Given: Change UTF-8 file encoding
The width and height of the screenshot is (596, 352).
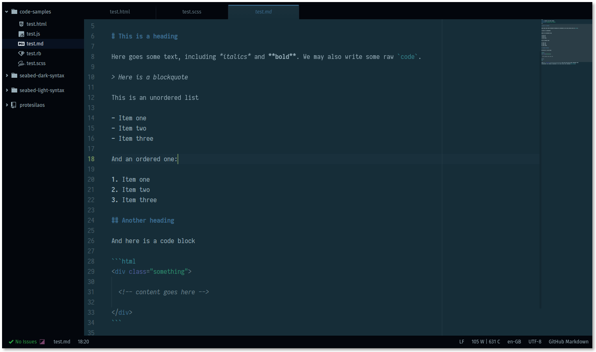Looking at the screenshot, I should pyautogui.click(x=535, y=342).
